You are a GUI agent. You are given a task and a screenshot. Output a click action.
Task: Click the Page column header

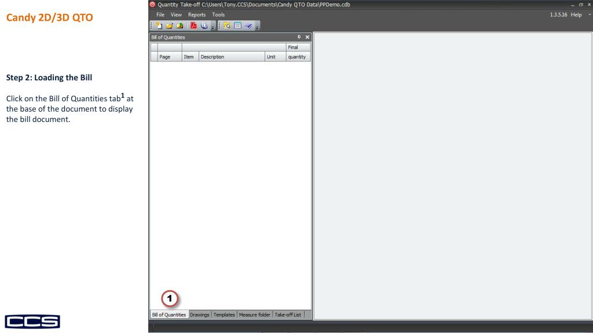pos(170,57)
